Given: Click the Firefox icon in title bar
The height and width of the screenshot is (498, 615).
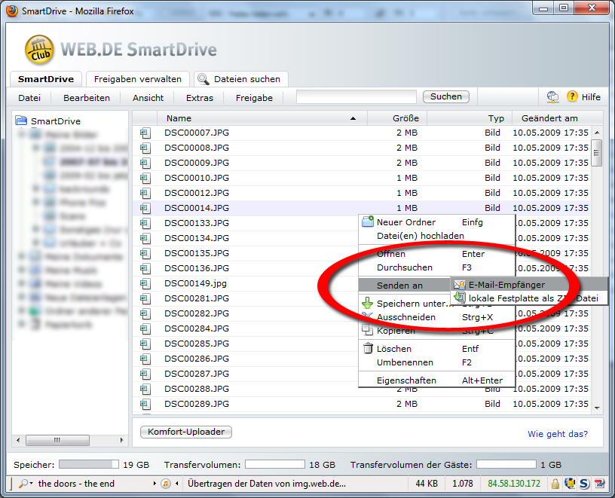Looking at the screenshot, I should tap(12, 11).
